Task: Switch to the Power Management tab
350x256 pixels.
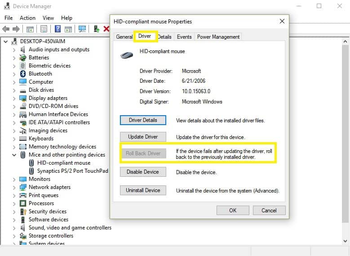Action: click(218, 37)
